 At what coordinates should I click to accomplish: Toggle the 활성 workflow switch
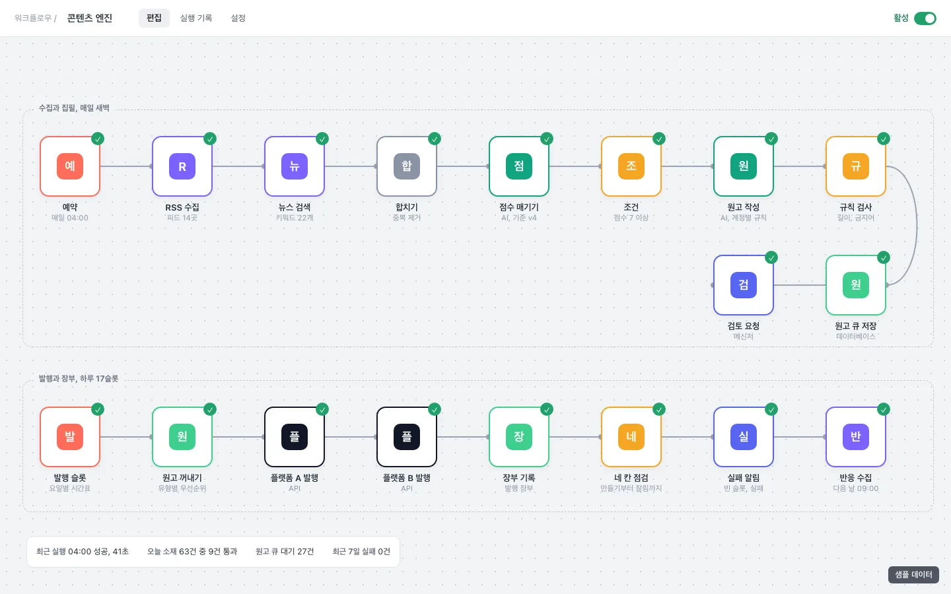[x=925, y=18]
